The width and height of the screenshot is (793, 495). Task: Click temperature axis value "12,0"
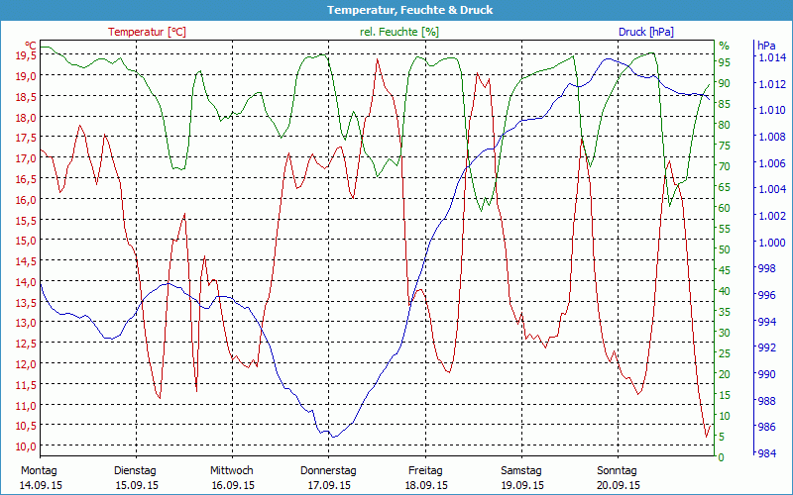27,363
